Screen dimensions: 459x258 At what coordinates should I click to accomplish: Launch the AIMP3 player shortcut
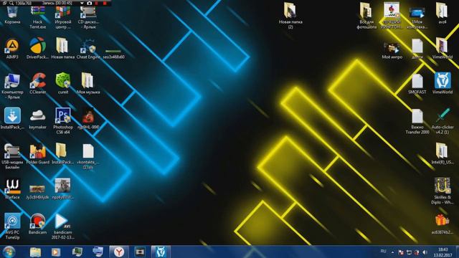(12, 48)
